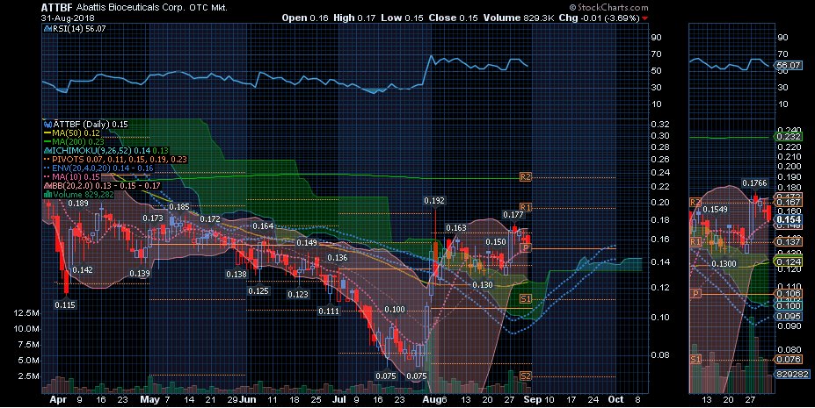Viewport: 815px width, 408px height.
Task: Click the Apr label on date axis
Action: (x=58, y=400)
